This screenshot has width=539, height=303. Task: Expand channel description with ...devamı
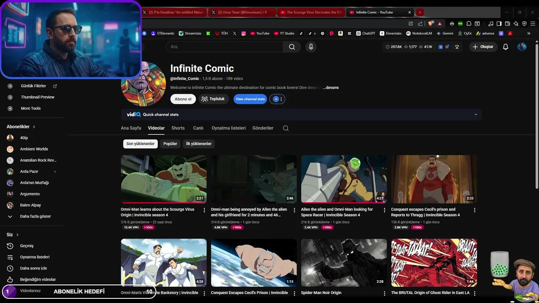click(331, 88)
